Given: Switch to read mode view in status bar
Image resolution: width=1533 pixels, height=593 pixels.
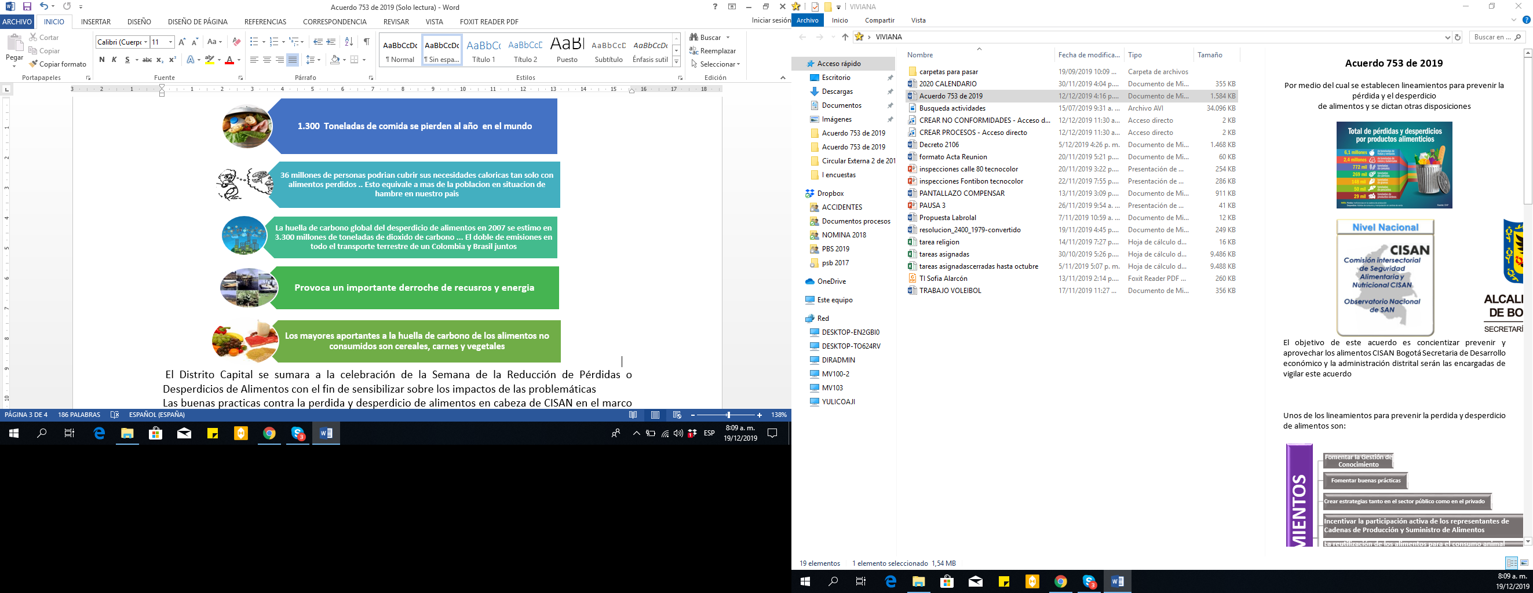Looking at the screenshot, I should click(633, 415).
